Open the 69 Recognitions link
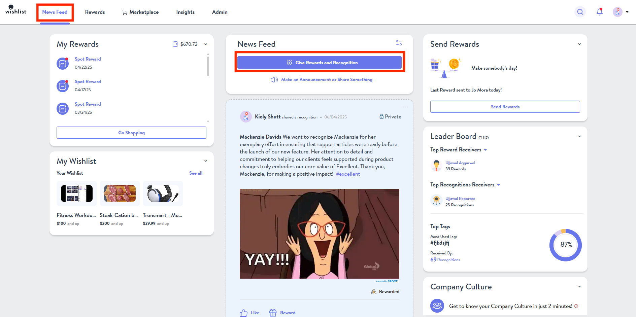 [445, 260]
